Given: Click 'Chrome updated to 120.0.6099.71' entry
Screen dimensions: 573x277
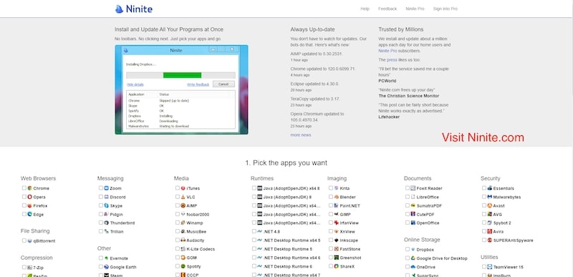Looking at the screenshot, I should (x=323, y=69).
